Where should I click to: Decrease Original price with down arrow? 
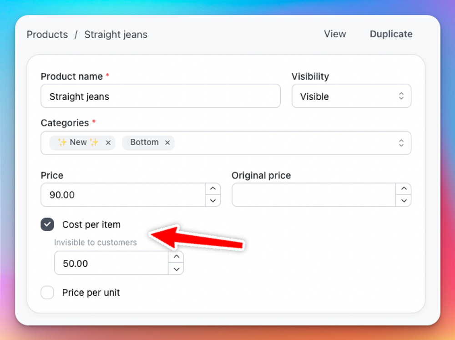pyautogui.click(x=404, y=201)
